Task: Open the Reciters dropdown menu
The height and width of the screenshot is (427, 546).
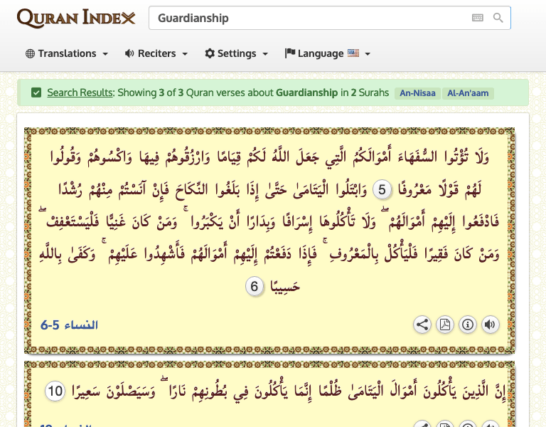Action: [156, 53]
